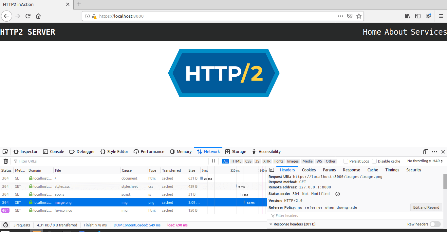Click the Filter URLs input field
447x232 pixels.
click(x=110, y=161)
